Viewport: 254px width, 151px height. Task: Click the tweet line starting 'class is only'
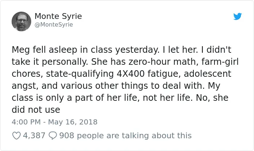click(120, 98)
